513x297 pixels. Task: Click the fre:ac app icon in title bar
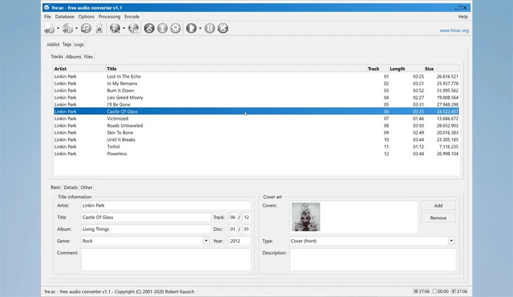click(47, 7)
